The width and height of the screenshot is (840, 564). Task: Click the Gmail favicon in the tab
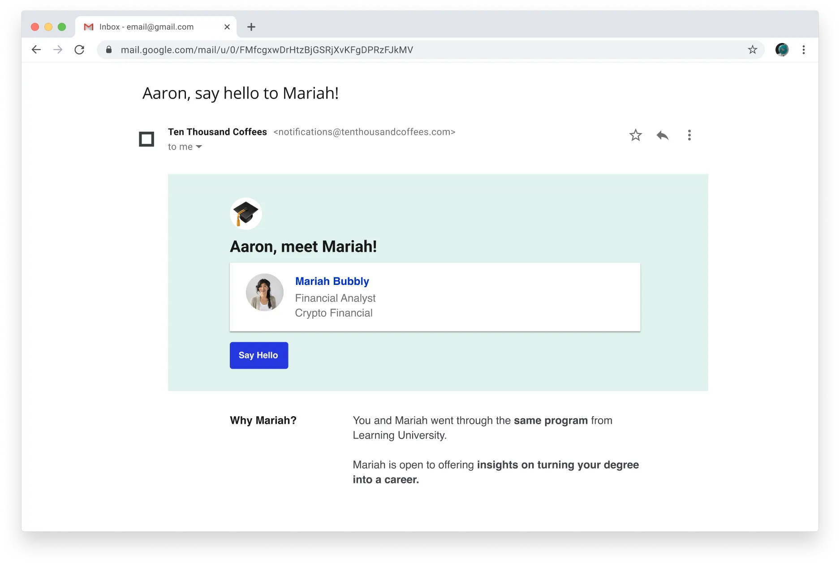89,27
